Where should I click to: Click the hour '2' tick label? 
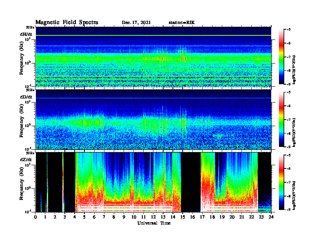(x=55, y=217)
